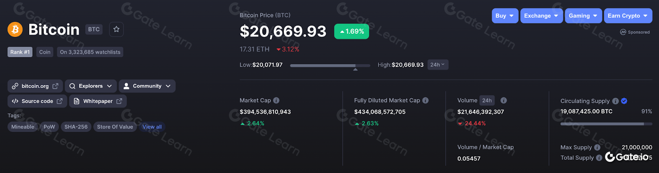The height and width of the screenshot is (173, 659).
Task: Click the blue verified checkmark badge
Action: point(624,101)
